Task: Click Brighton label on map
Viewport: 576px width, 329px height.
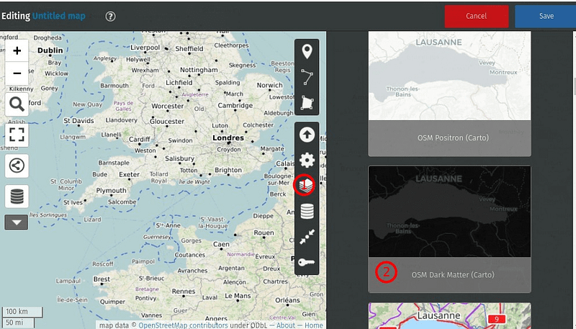Action: (228, 170)
